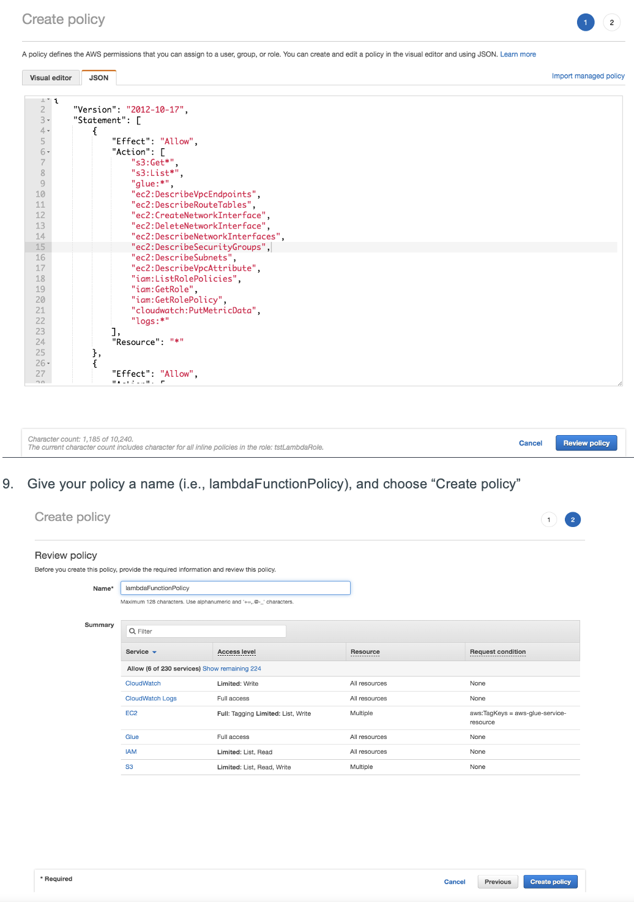Screen dimensions: 634x902
Task: Click the Create policy button
Action: (550, 882)
